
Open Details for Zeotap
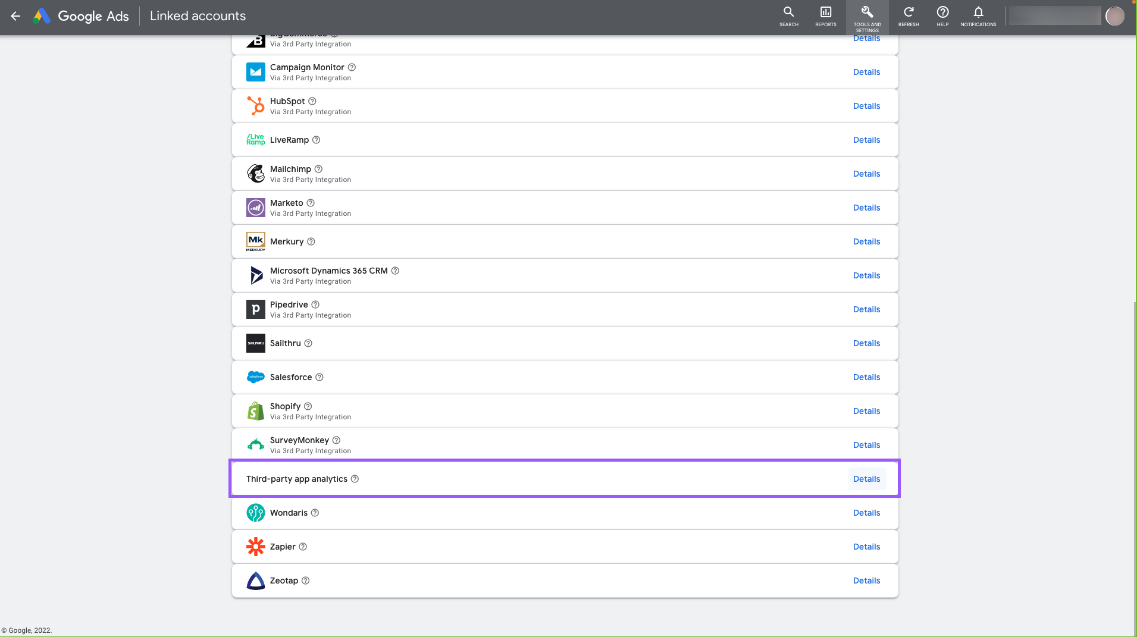866,580
